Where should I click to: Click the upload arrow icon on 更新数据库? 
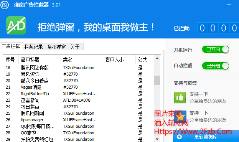[179, 137]
